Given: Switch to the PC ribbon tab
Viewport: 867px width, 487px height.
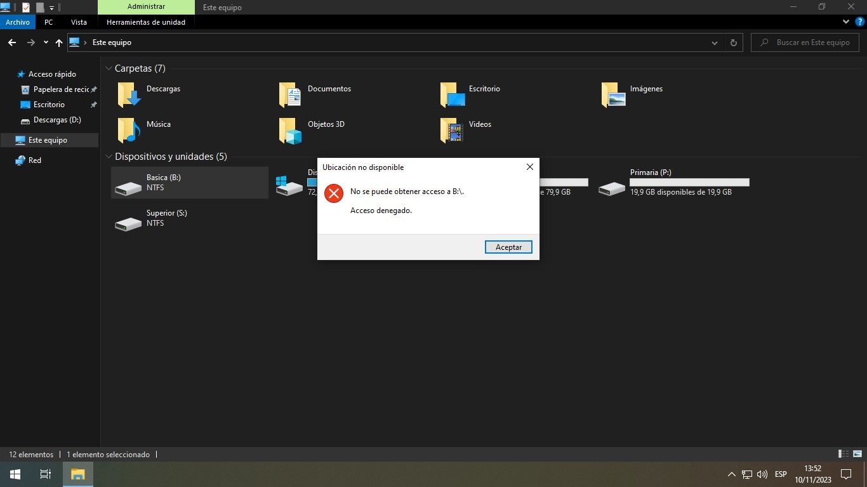Looking at the screenshot, I should coord(49,22).
